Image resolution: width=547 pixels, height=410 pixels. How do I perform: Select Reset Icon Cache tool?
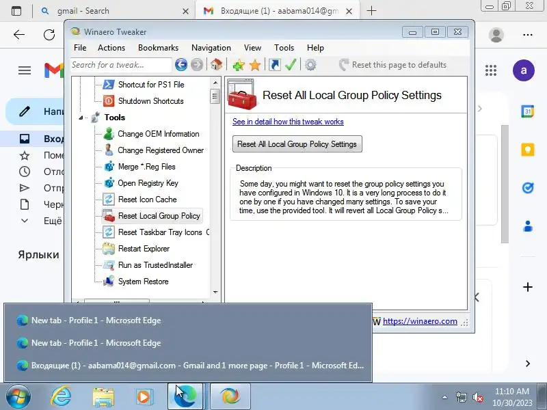click(147, 200)
